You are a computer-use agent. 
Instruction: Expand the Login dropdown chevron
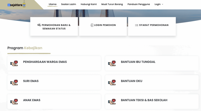coord(163,4)
